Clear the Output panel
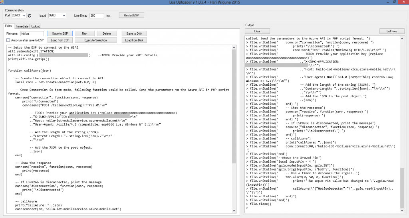The width and height of the screenshot is (409, 218). (257, 31)
